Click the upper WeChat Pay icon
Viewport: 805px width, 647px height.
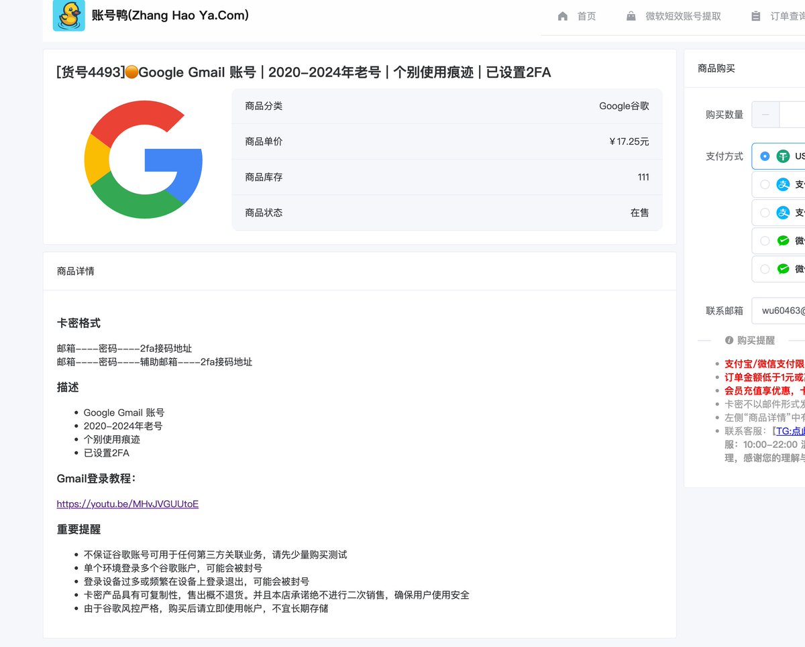click(x=783, y=241)
